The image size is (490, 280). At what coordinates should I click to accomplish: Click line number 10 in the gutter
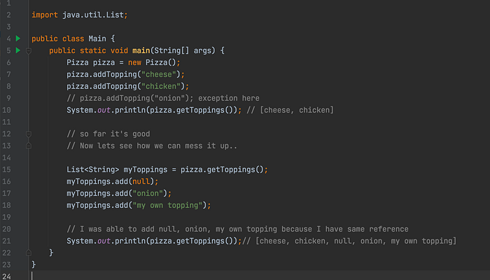tap(6, 110)
